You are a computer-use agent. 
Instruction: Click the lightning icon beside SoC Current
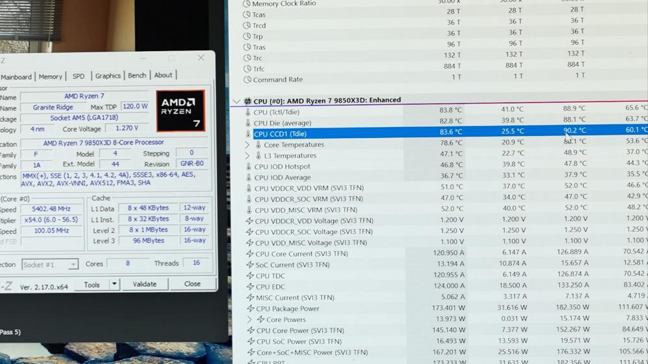tap(250, 265)
